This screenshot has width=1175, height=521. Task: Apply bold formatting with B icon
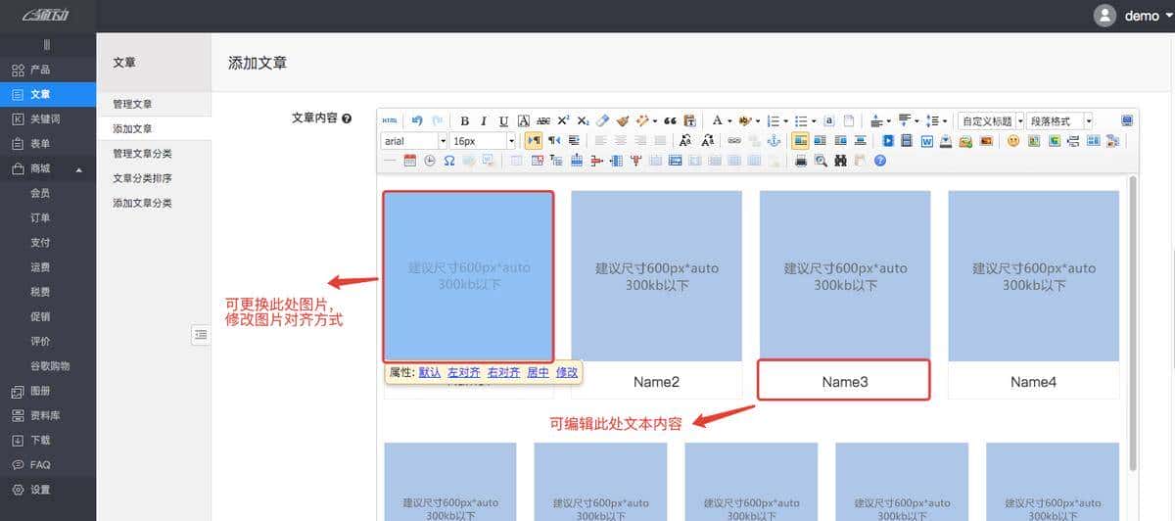tap(464, 120)
